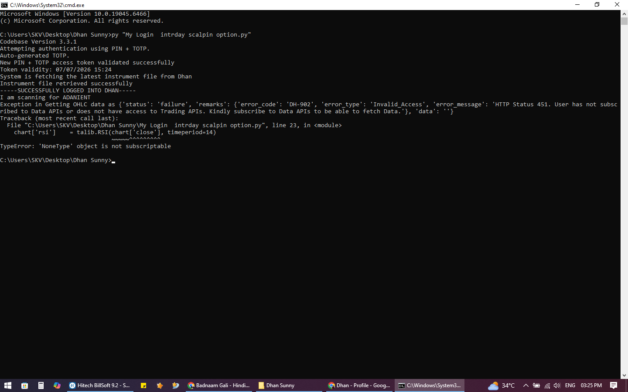Viewport: 628px width, 392px height.
Task: Open Copilot from the taskbar
Action: pos(57,385)
